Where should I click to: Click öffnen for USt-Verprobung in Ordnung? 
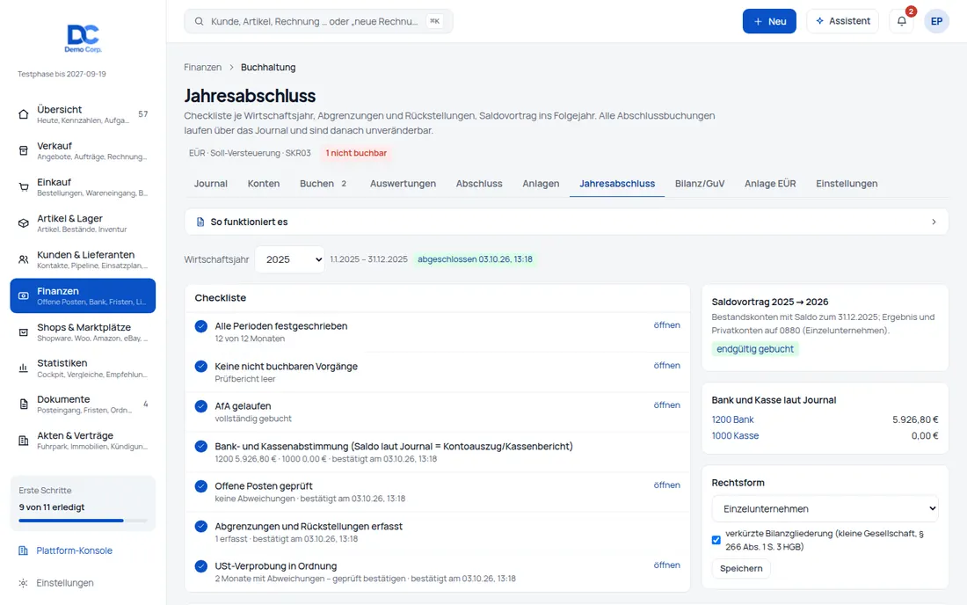(666, 565)
